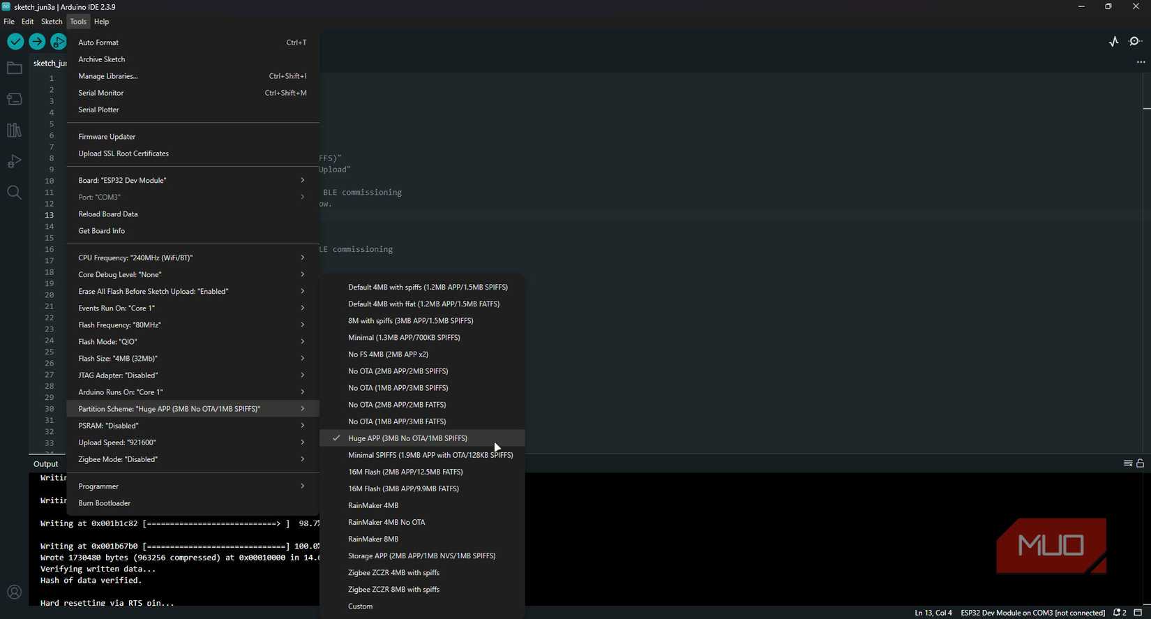Expand Flash Mode "QIO" submenu
Image resolution: width=1151 pixels, height=619 pixels.
193,341
